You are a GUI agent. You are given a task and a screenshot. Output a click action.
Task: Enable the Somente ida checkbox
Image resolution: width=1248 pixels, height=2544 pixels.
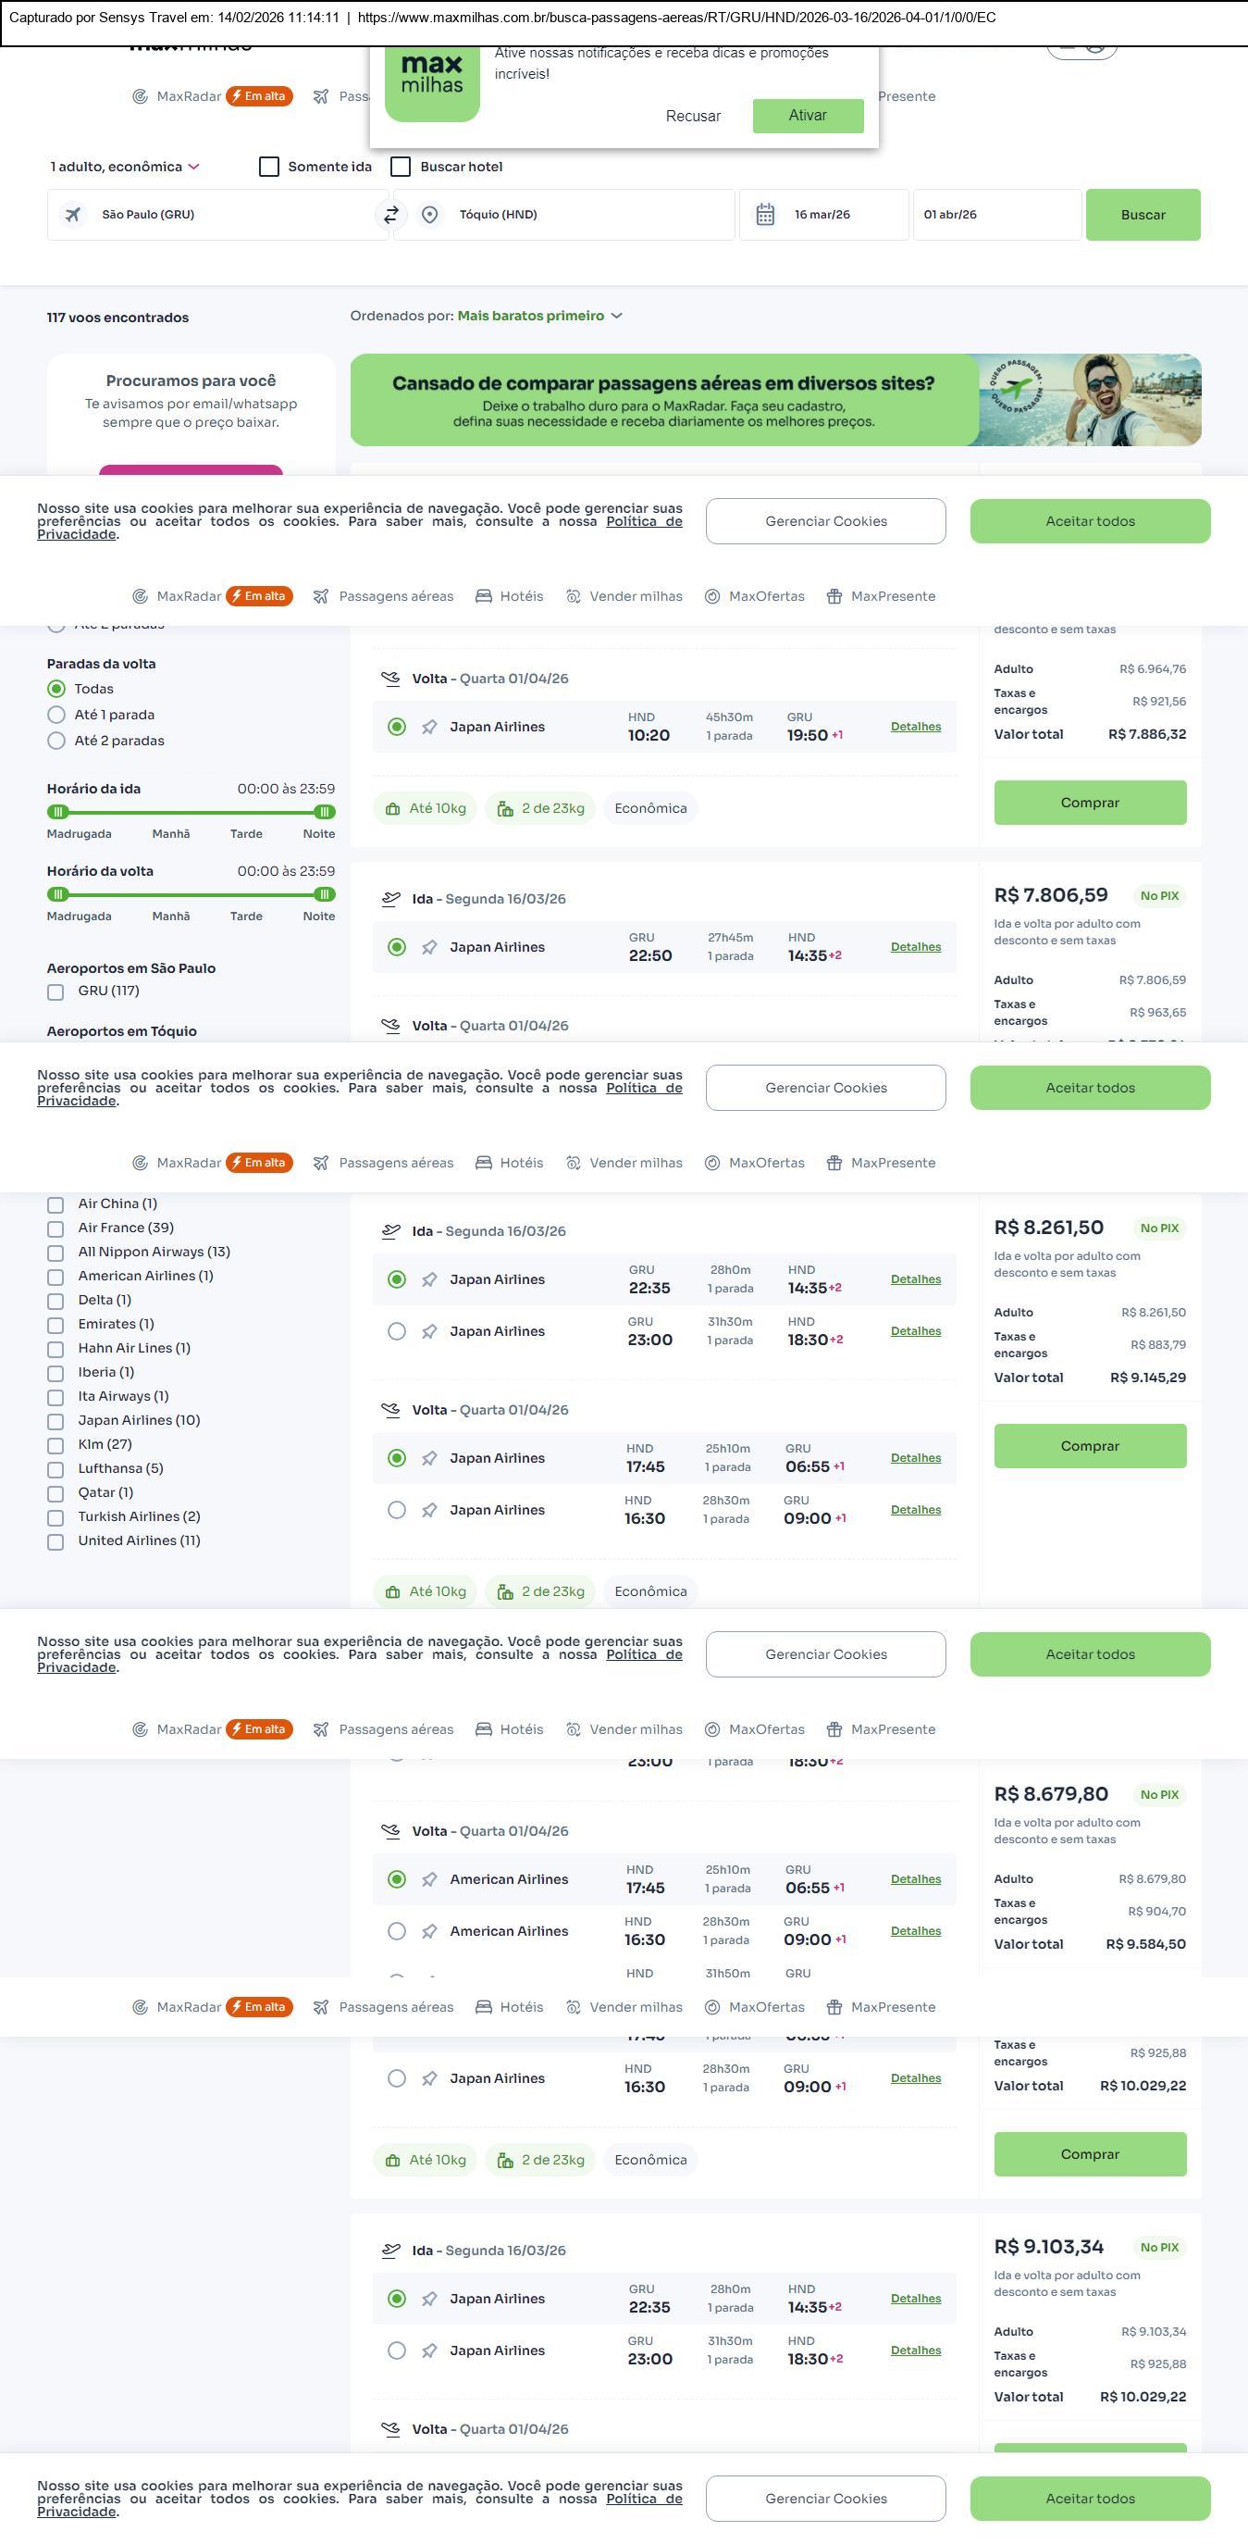click(269, 167)
